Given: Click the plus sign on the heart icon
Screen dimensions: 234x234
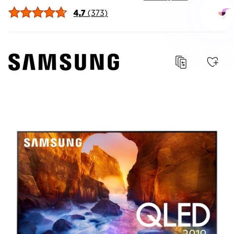Looking at the screenshot, I should tap(216, 62).
